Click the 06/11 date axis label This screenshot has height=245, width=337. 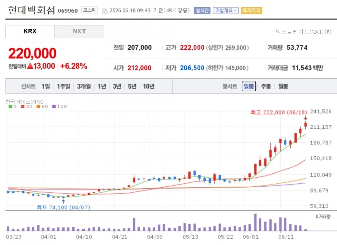coord(286,237)
